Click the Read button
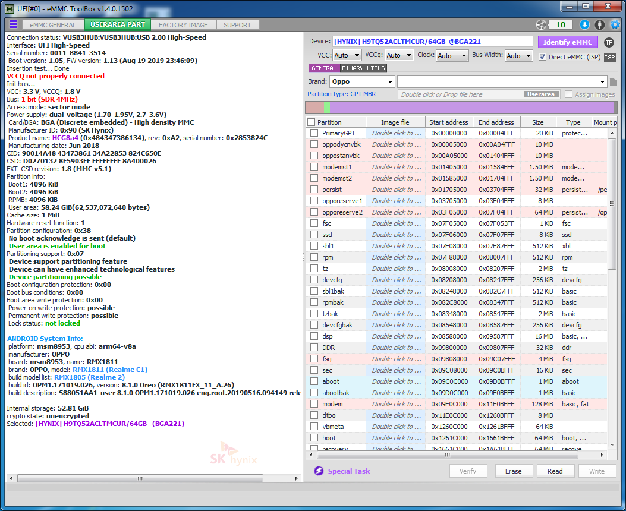 point(555,471)
